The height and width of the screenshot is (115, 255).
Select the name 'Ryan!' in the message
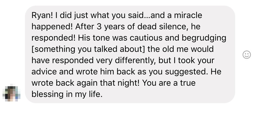click(42, 16)
